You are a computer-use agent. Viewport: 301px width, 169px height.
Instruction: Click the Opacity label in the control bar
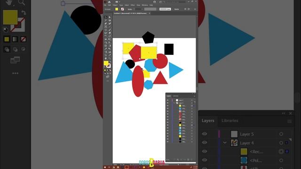[177, 9]
